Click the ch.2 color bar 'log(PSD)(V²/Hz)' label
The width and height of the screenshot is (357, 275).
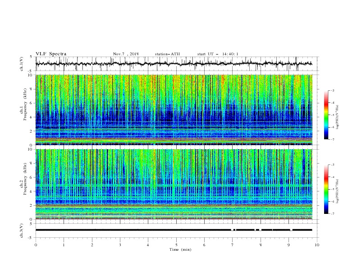pos(337,191)
